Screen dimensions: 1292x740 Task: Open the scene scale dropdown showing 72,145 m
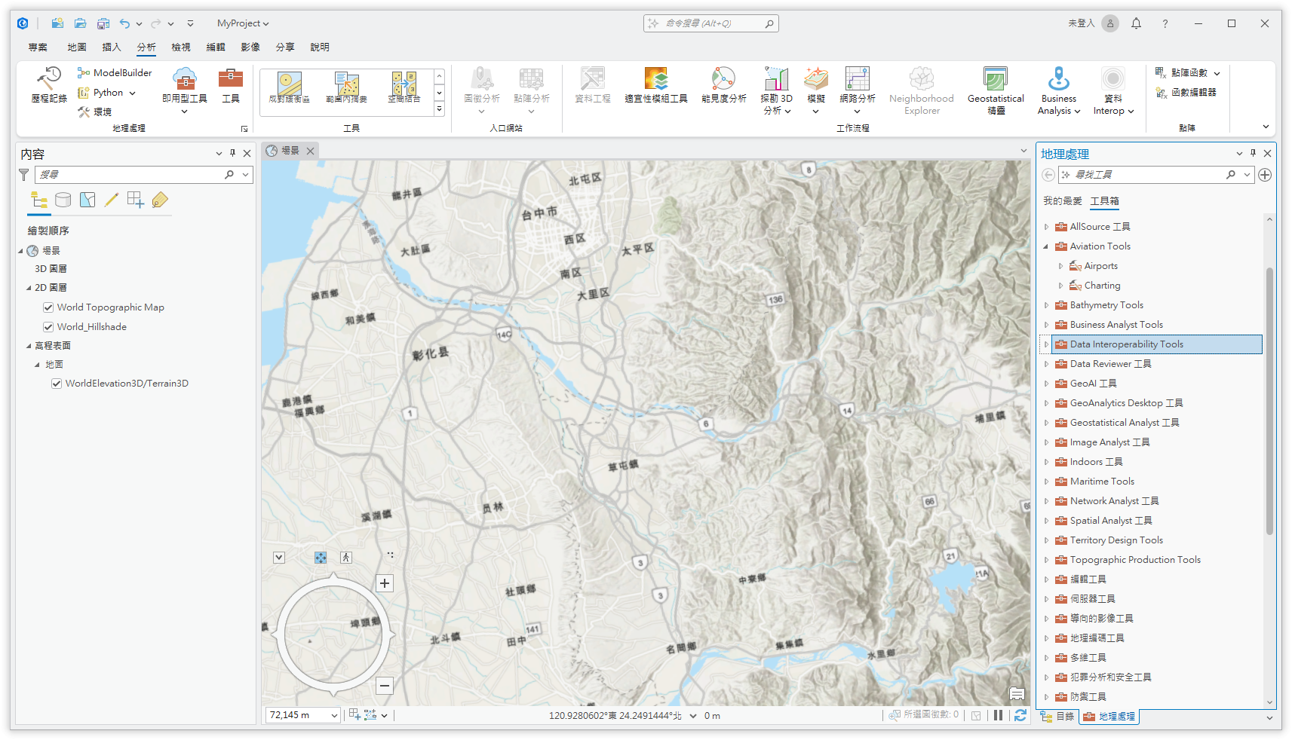pos(334,716)
